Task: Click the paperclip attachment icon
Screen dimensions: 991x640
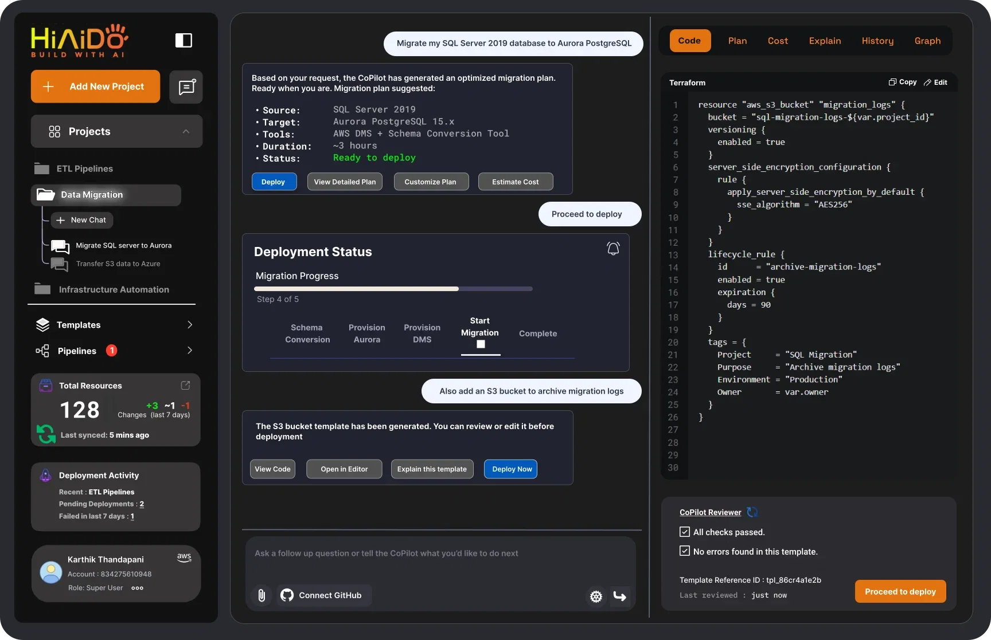Action: (x=262, y=595)
